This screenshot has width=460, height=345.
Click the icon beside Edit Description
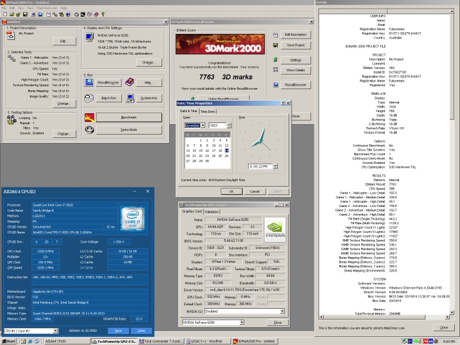[x=275, y=35]
